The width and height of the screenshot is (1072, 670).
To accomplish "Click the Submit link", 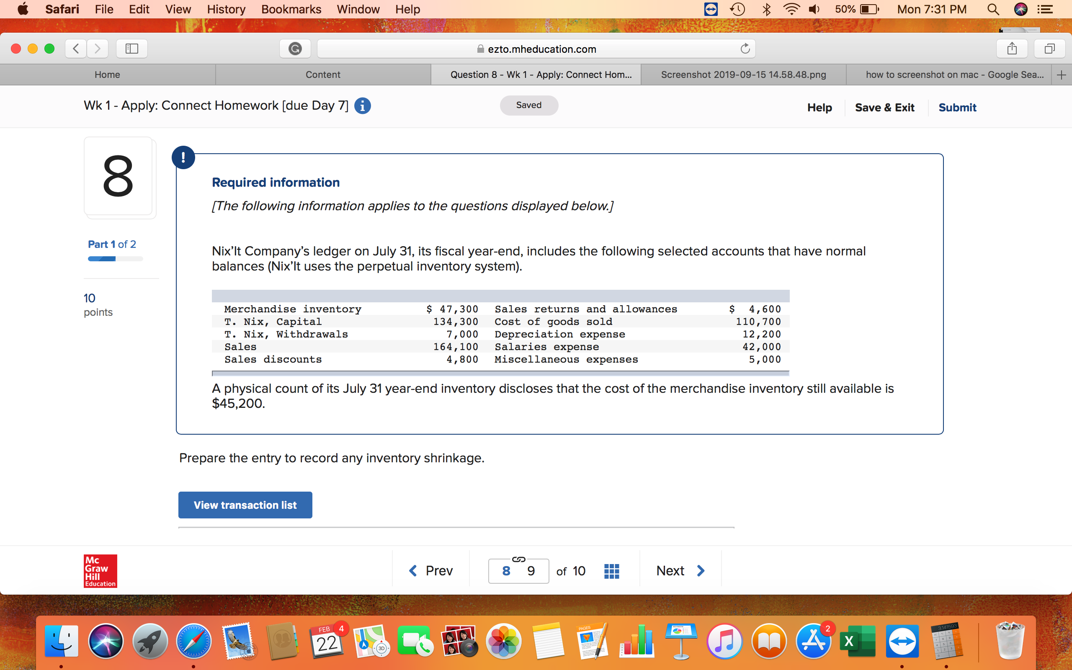I will pos(957,107).
